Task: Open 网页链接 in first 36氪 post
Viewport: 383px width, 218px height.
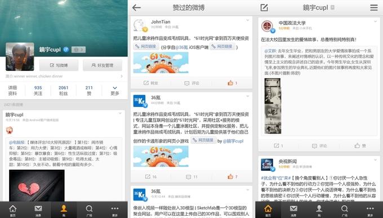Action: (203, 140)
